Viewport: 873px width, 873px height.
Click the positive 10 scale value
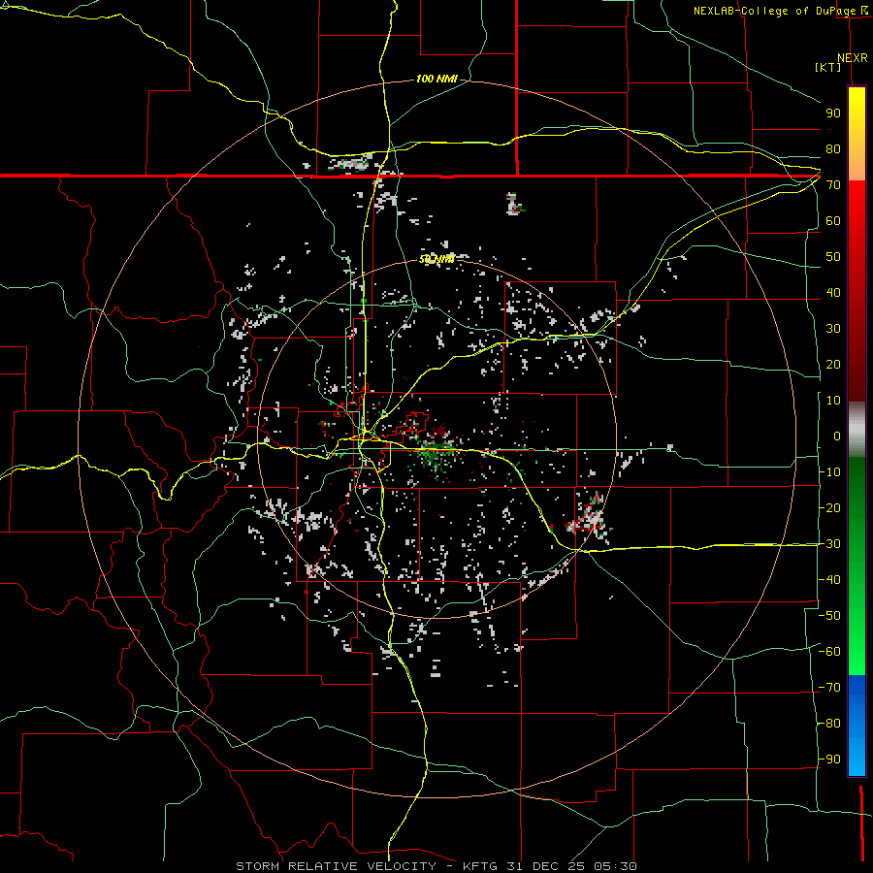click(x=833, y=401)
